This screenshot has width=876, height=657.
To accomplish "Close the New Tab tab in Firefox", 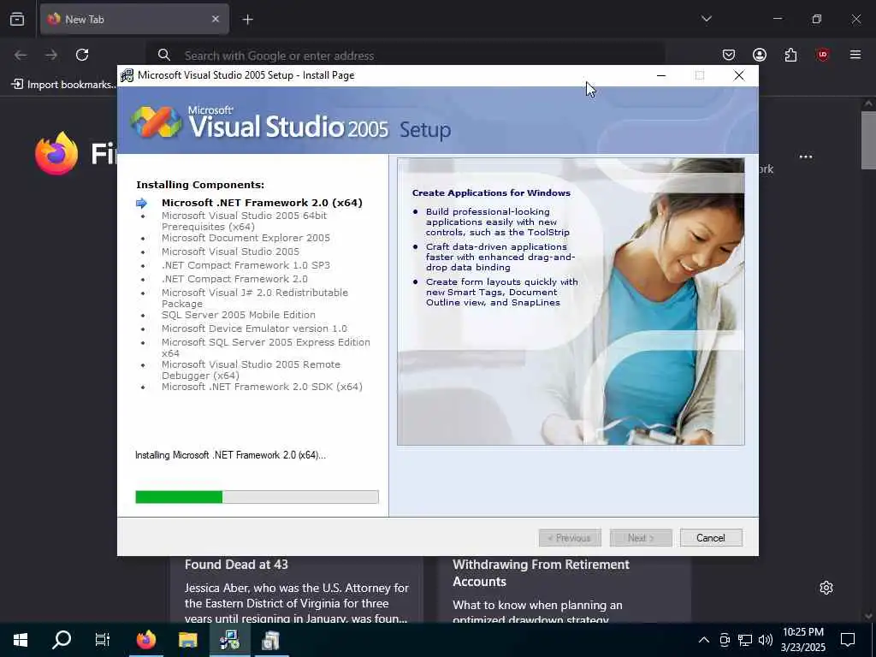I will [x=216, y=19].
